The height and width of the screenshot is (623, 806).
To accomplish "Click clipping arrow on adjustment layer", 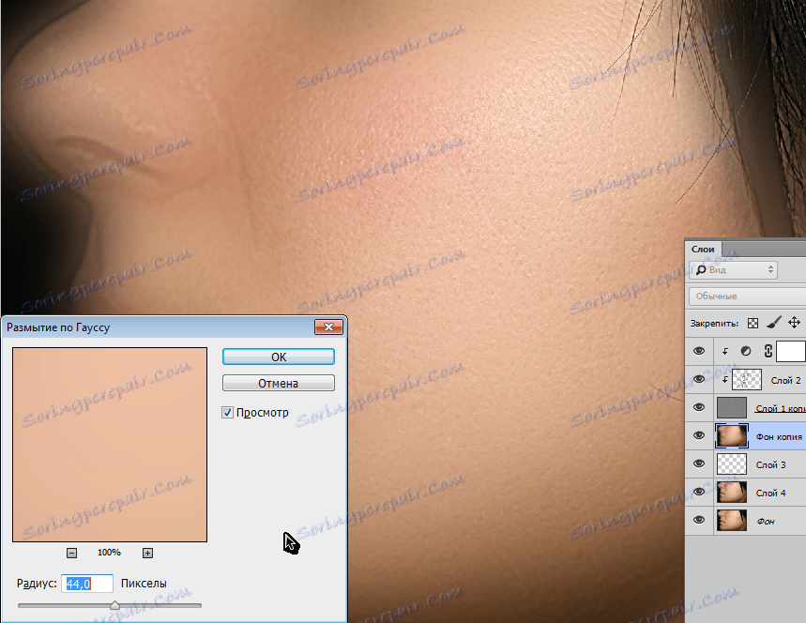I will pos(725,352).
